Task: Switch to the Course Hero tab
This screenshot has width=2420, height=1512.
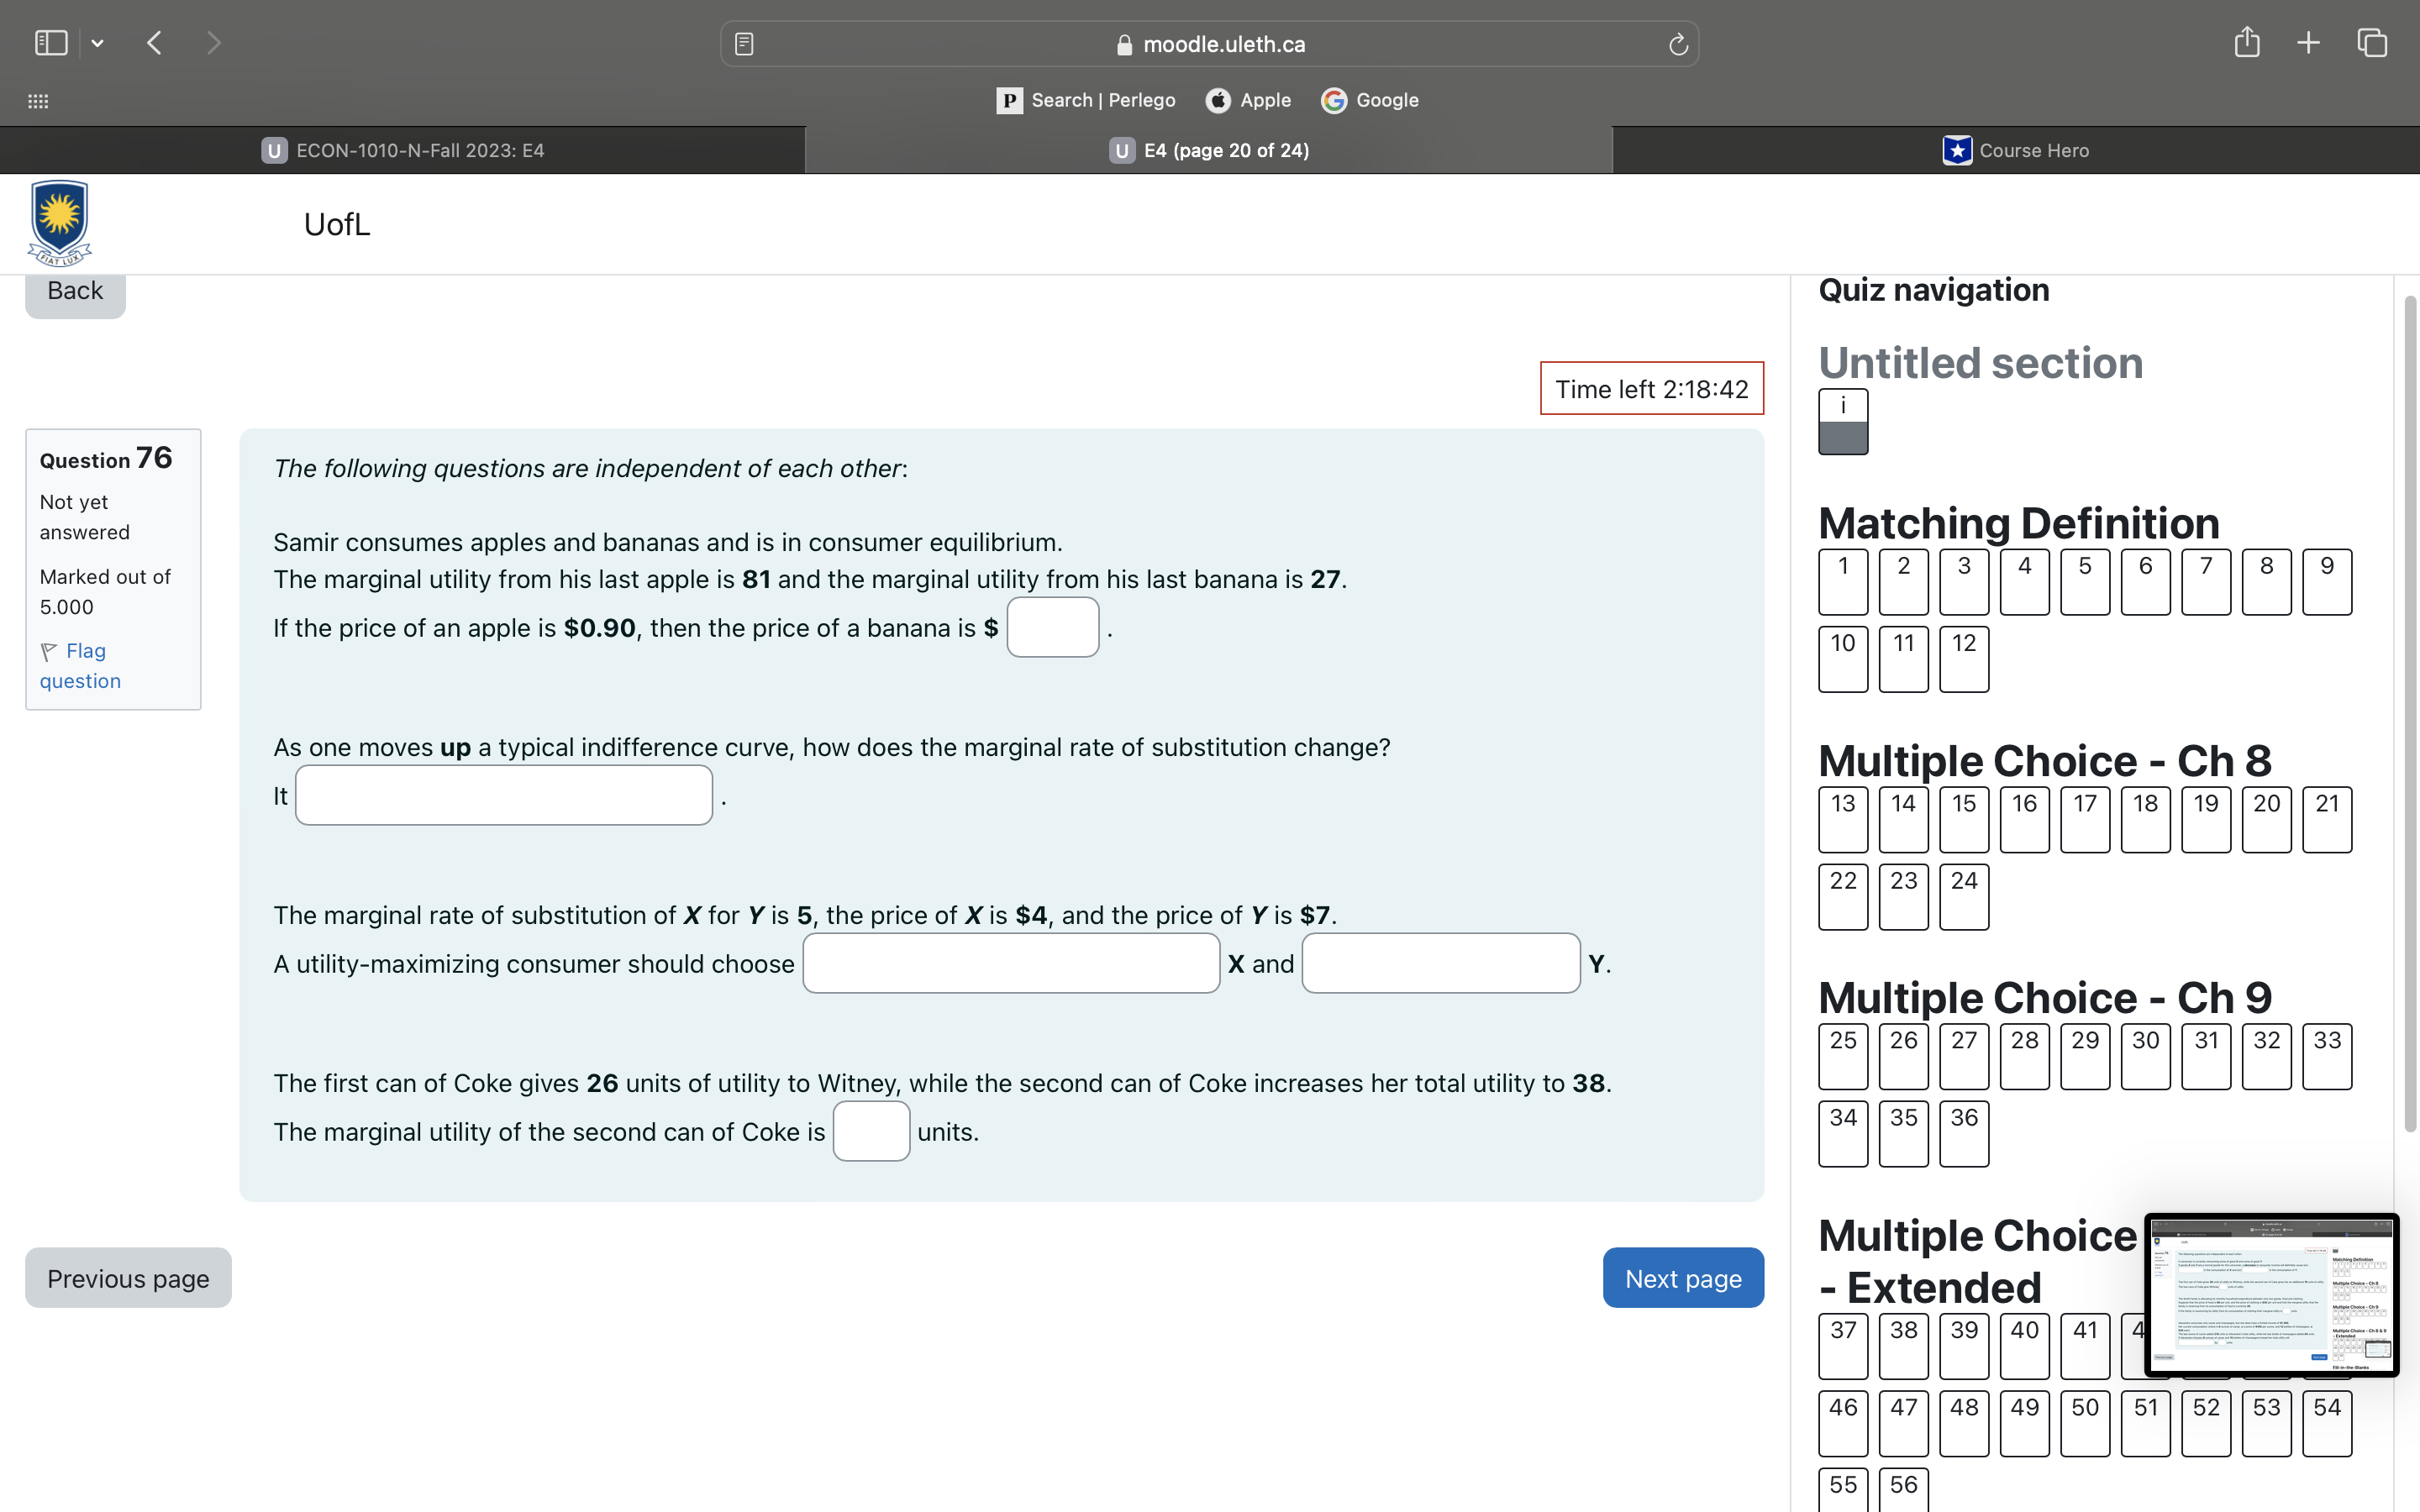Action: coord(2015,150)
